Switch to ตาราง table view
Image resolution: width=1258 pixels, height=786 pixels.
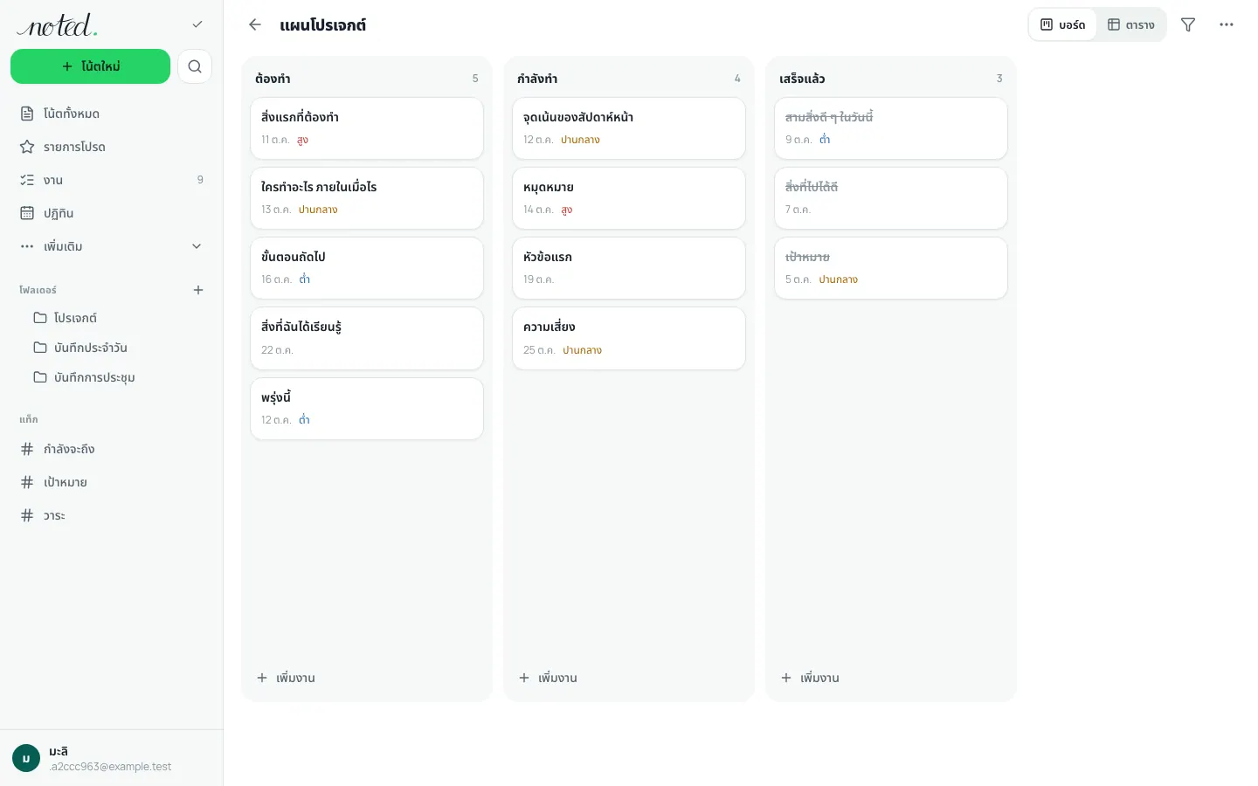1131,24
